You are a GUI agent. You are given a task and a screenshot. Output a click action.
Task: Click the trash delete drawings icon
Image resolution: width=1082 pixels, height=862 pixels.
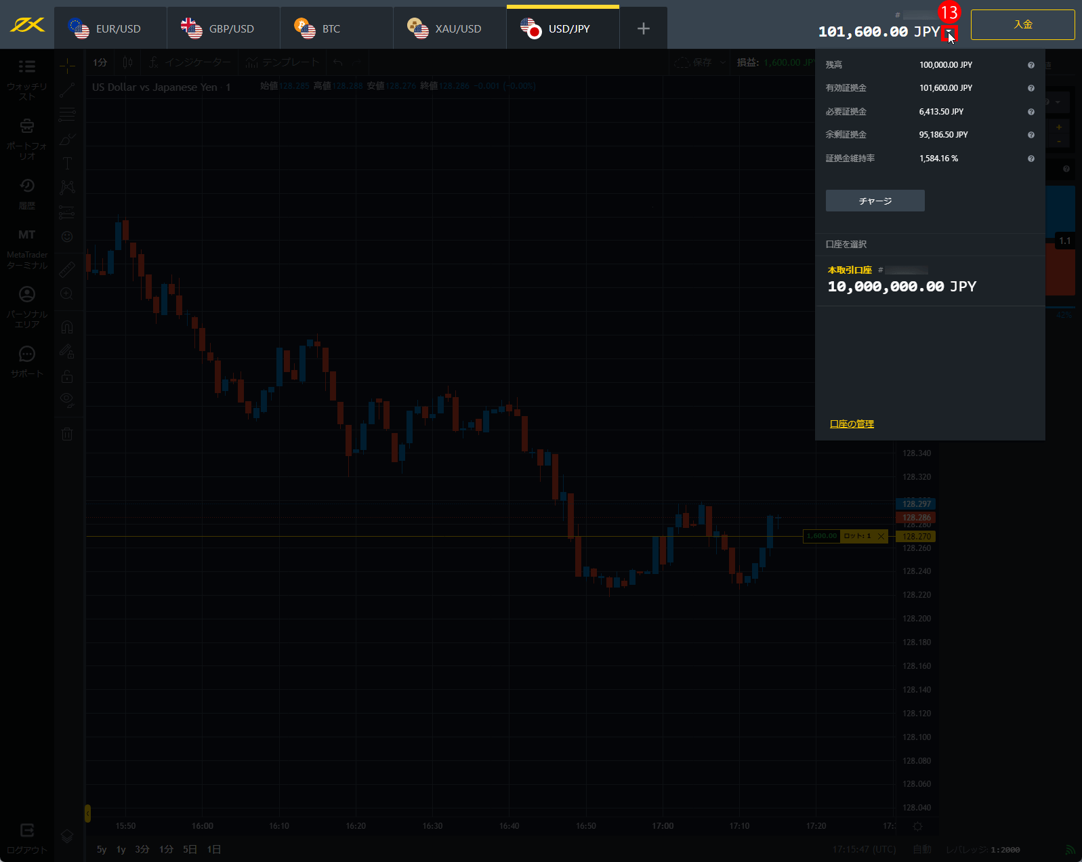(x=67, y=434)
